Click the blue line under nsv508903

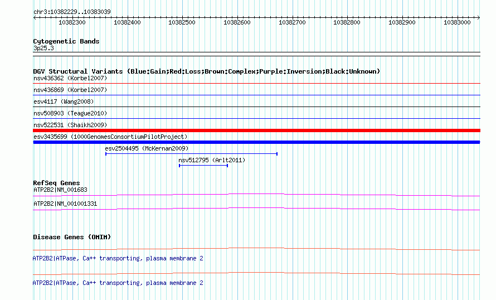coord(256,118)
